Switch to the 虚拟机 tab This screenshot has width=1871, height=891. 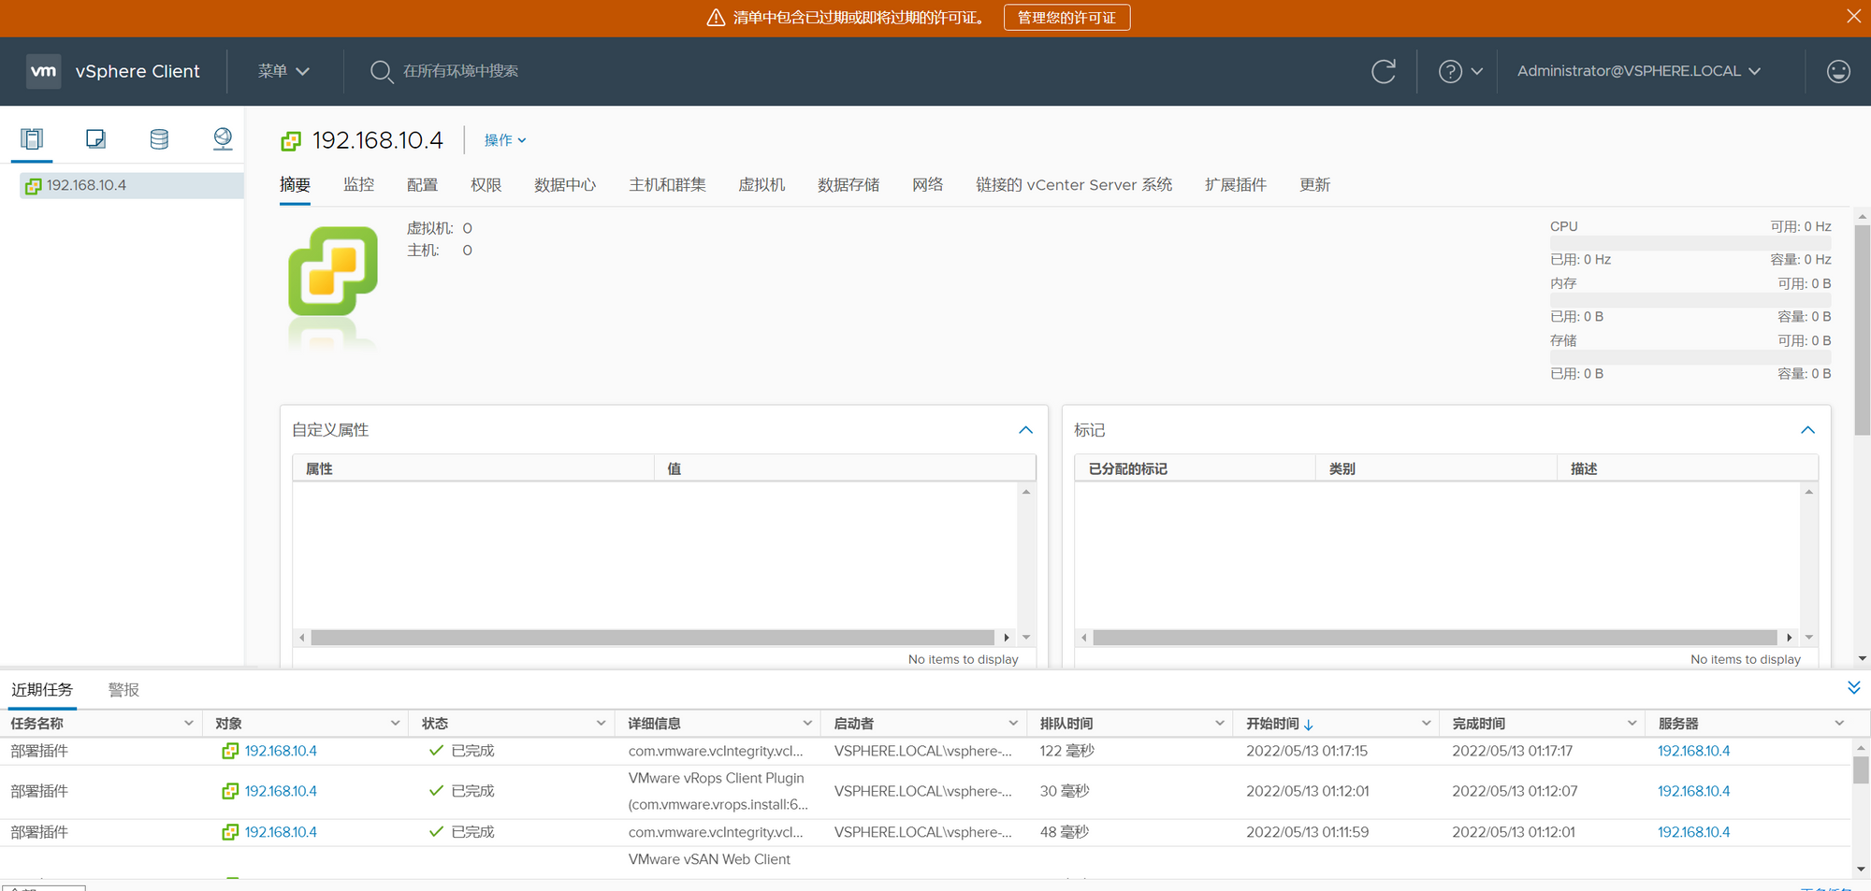pyautogui.click(x=761, y=185)
